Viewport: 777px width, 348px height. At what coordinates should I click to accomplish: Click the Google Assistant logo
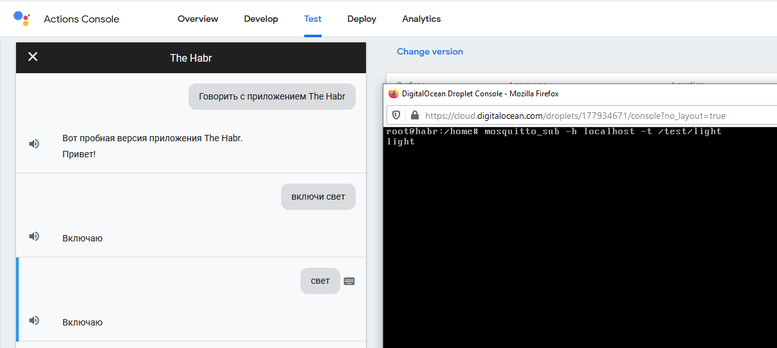pos(22,18)
